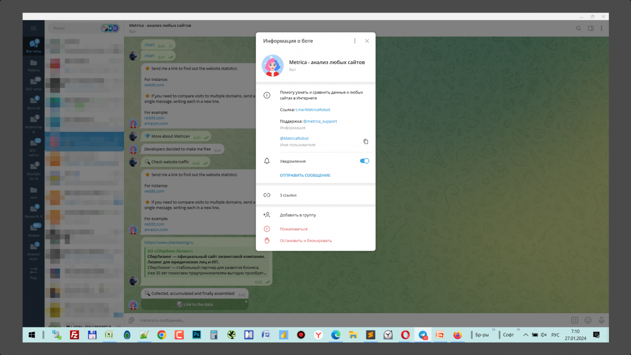Copy the bot username with the copy icon
Viewport: 631px width, 355px height.
pos(366,142)
